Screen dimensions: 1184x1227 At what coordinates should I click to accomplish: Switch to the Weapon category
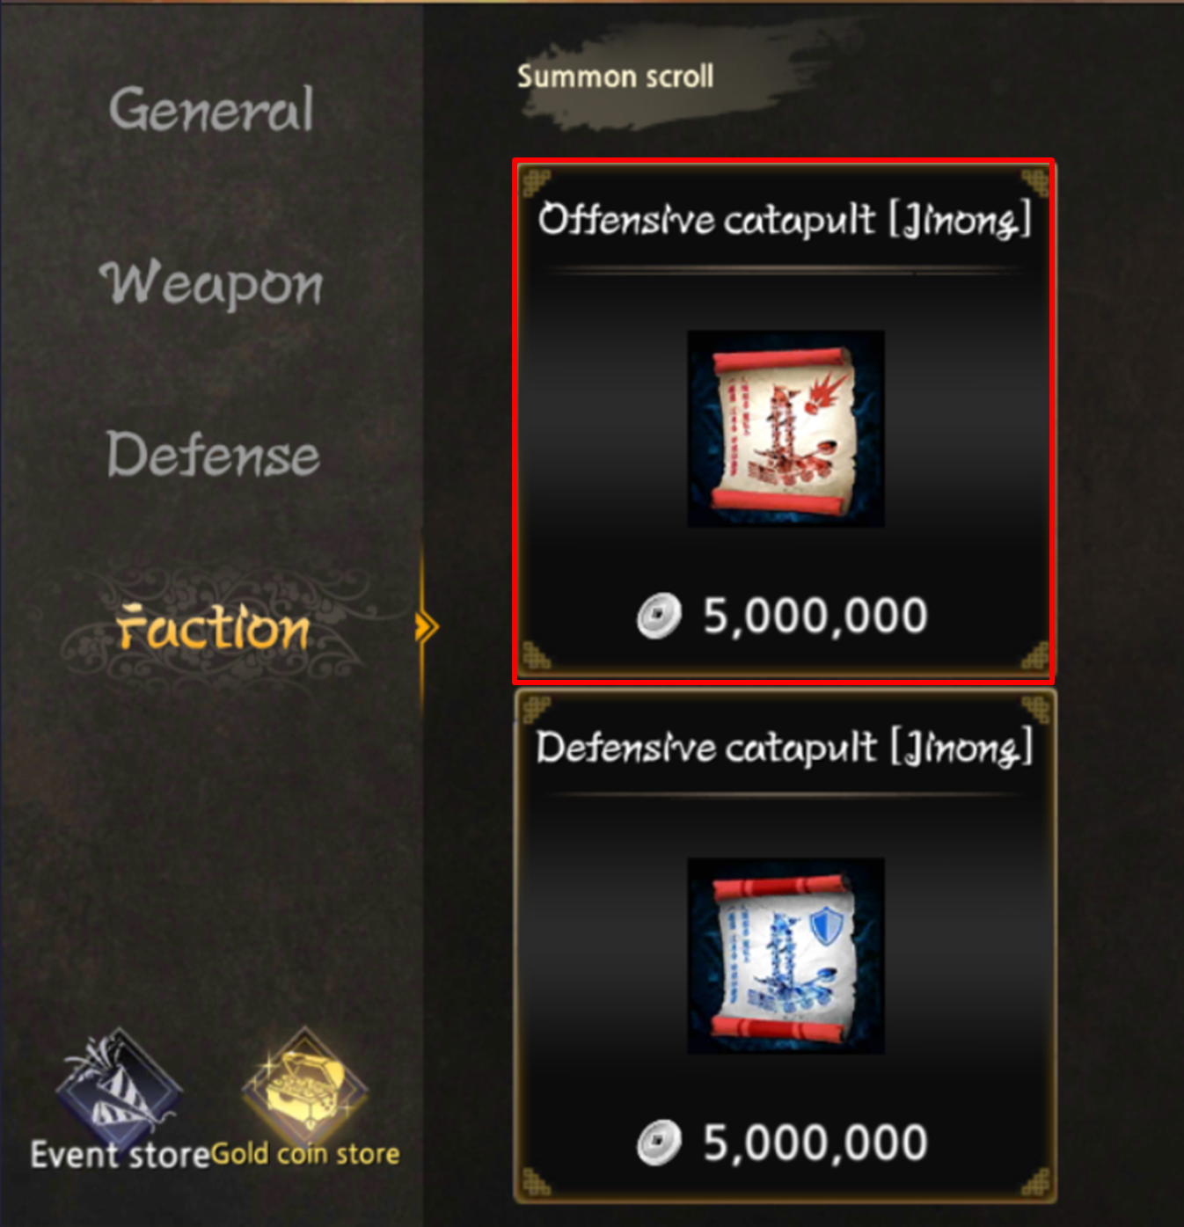point(211,283)
